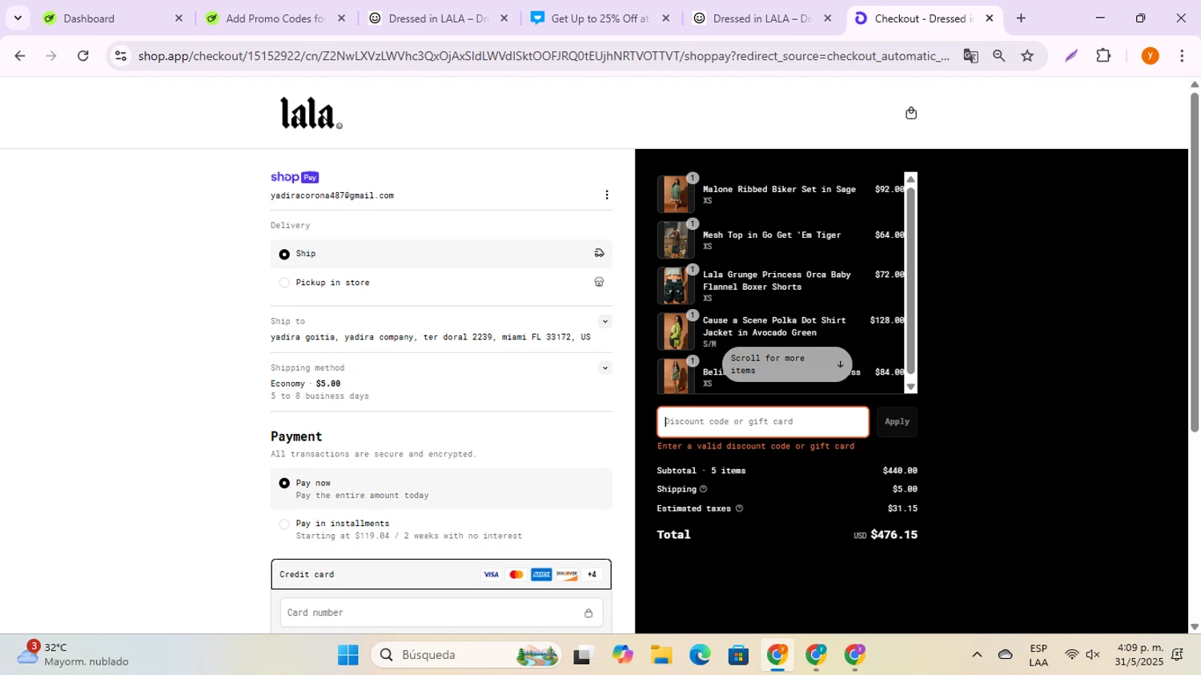The height and width of the screenshot is (675, 1201).
Task: Select the Pay now option
Action: pyautogui.click(x=441, y=488)
